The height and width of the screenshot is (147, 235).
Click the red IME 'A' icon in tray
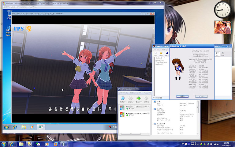click(186, 144)
